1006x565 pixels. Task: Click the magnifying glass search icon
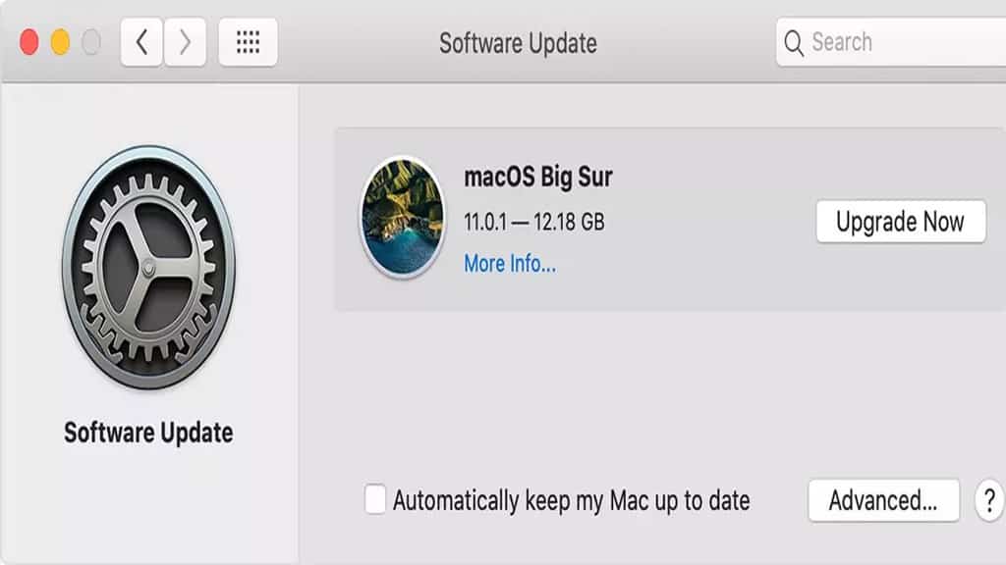pos(793,43)
